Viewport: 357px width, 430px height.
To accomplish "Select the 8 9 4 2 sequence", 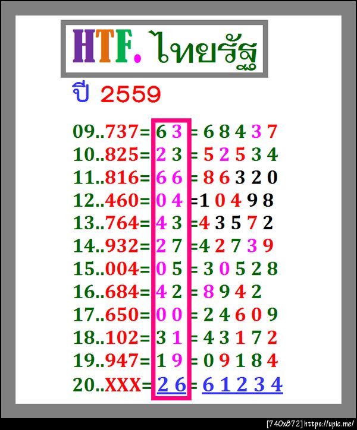I will (x=233, y=292).
